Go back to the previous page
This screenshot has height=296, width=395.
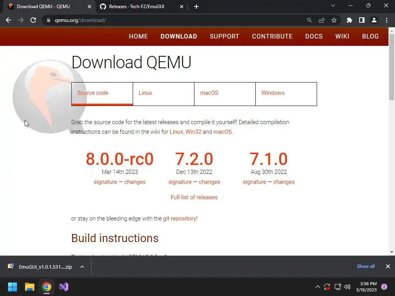(8, 20)
